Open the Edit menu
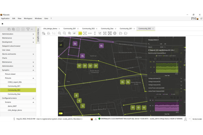This screenshot has height=135, width=203. tap(13, 19)
